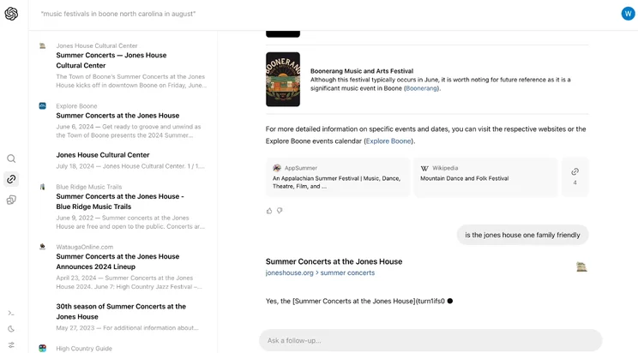Screen dimensions: 638x353
Task: Click the search query text at top
Action: tap(118, 14)
